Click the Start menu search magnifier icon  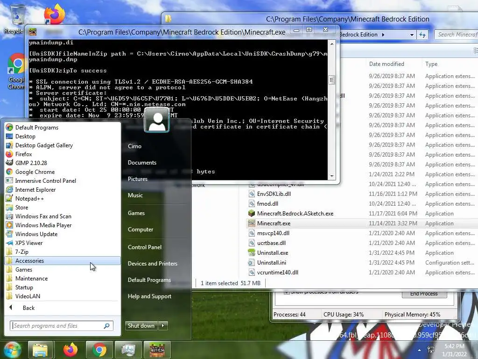click(x=107, y=326)
